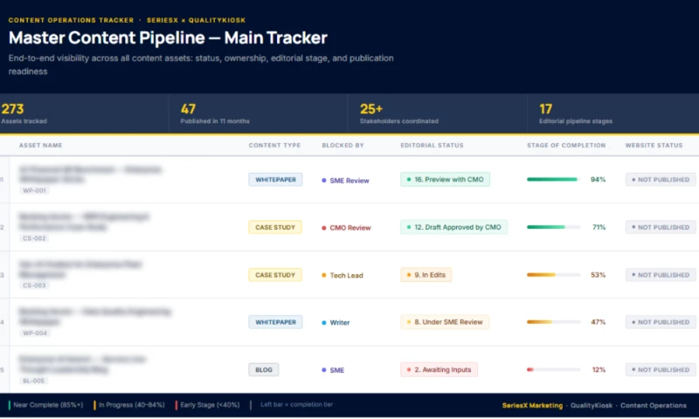Image resolution: width=699 pixels, height=419 pixels.
Task: Click the 71% percentage value
Action: tap(599, 227)
